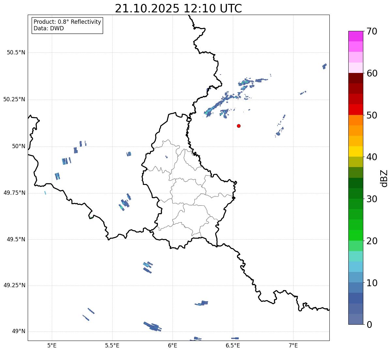The height and width of the screenshot is (352, 392).
Task: Pick the bright green 20 dBZ swatch
Action: coord(355,235)
